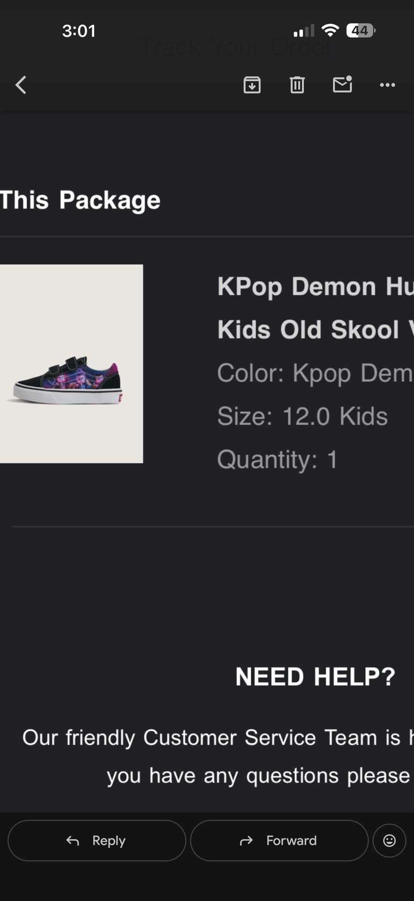The image size is (414, 901).
Task: Tap the Wi-Fi status icon
Action: [331, 30]
